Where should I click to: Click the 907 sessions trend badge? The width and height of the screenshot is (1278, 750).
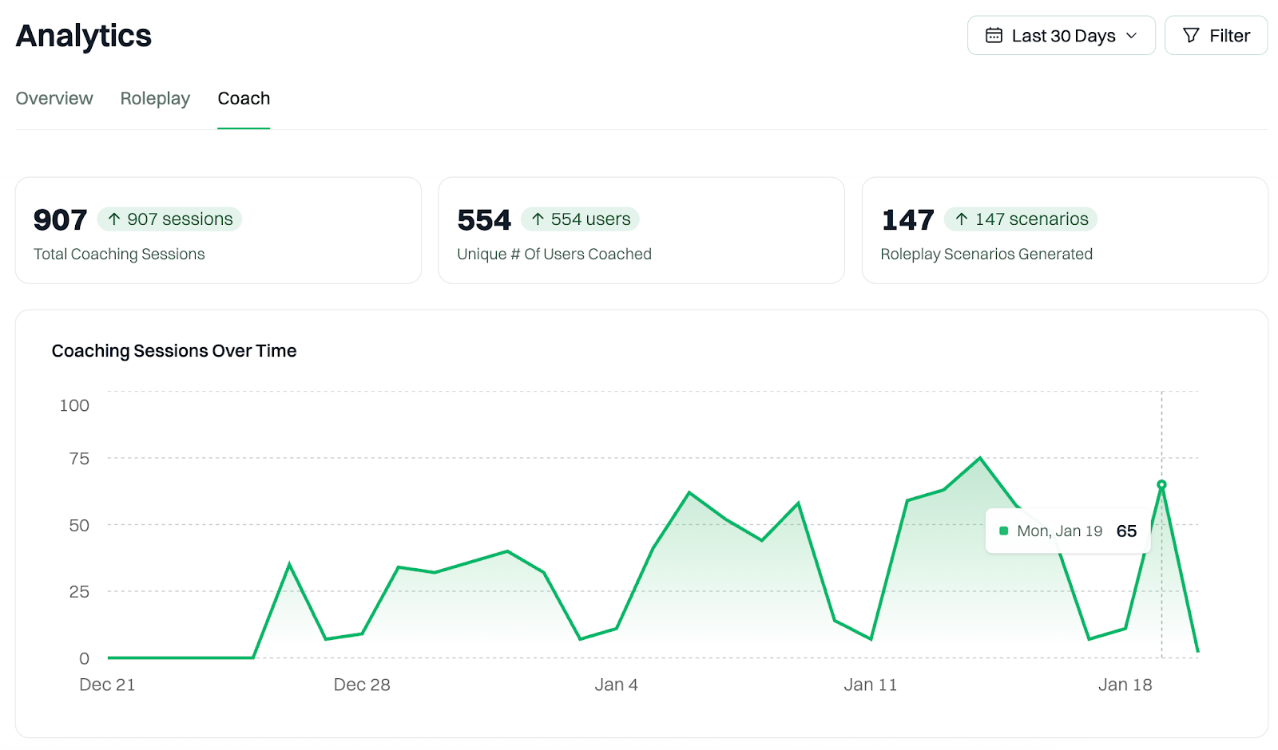169,219
